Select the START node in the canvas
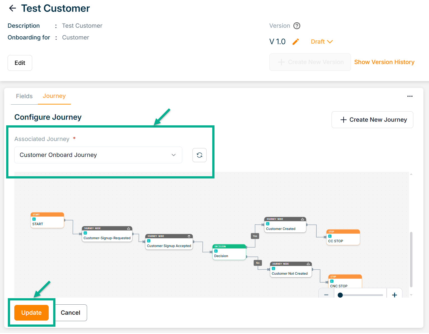The image size is (429, 334). pyautogui.click(x=47, y=220)
